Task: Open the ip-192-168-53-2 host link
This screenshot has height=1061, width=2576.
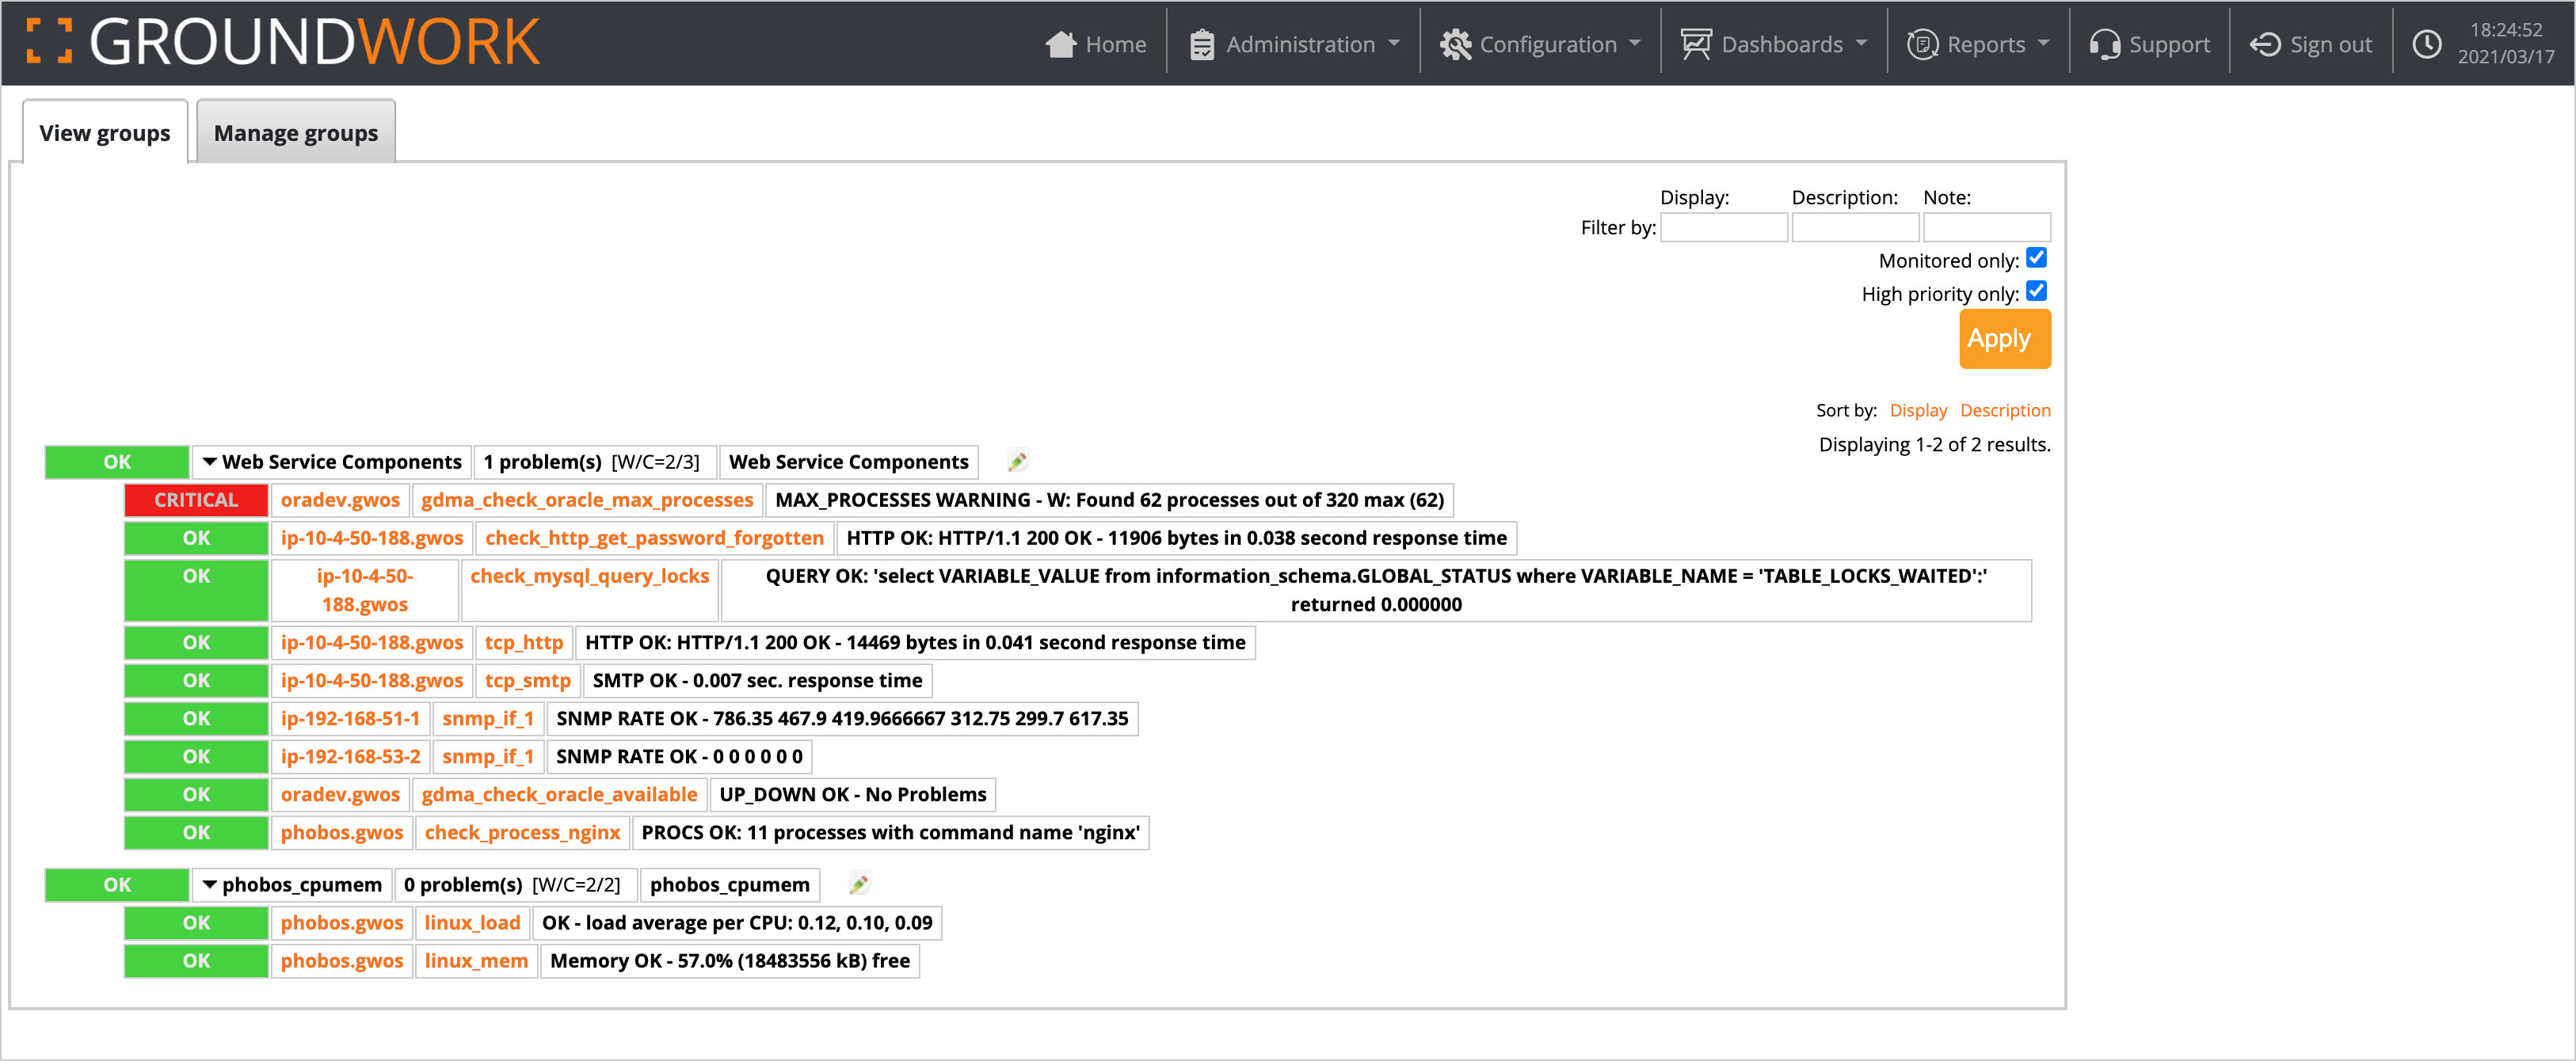Action: pos(350,756)
